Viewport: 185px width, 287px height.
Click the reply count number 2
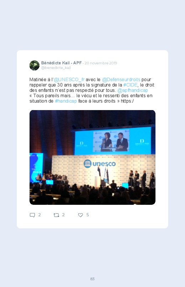(x=39, y=215)
